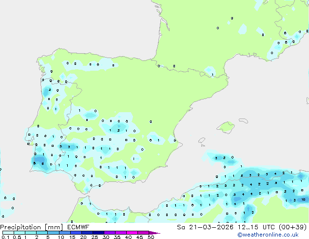Image resolution: width=309 pixels, height=239 pixels.
Task: Click the date '21-03-2026' label
Action: coord(211,227)
